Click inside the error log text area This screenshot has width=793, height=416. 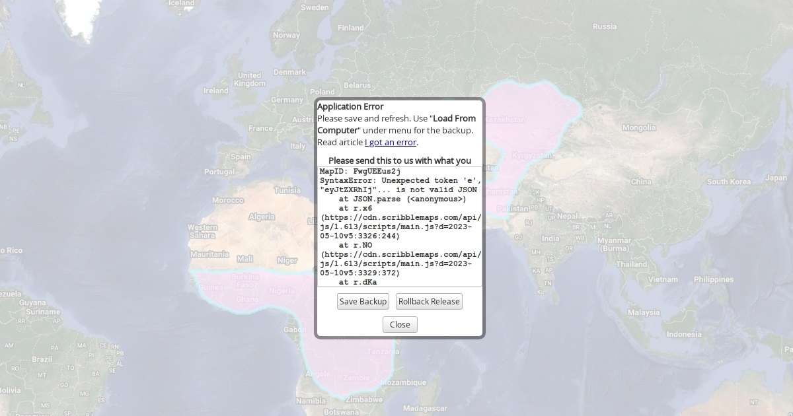point(400,226)
